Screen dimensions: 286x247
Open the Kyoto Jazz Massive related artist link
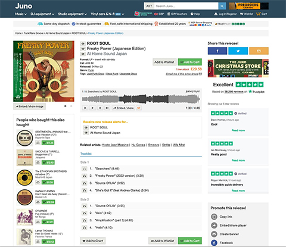[116, 145]
